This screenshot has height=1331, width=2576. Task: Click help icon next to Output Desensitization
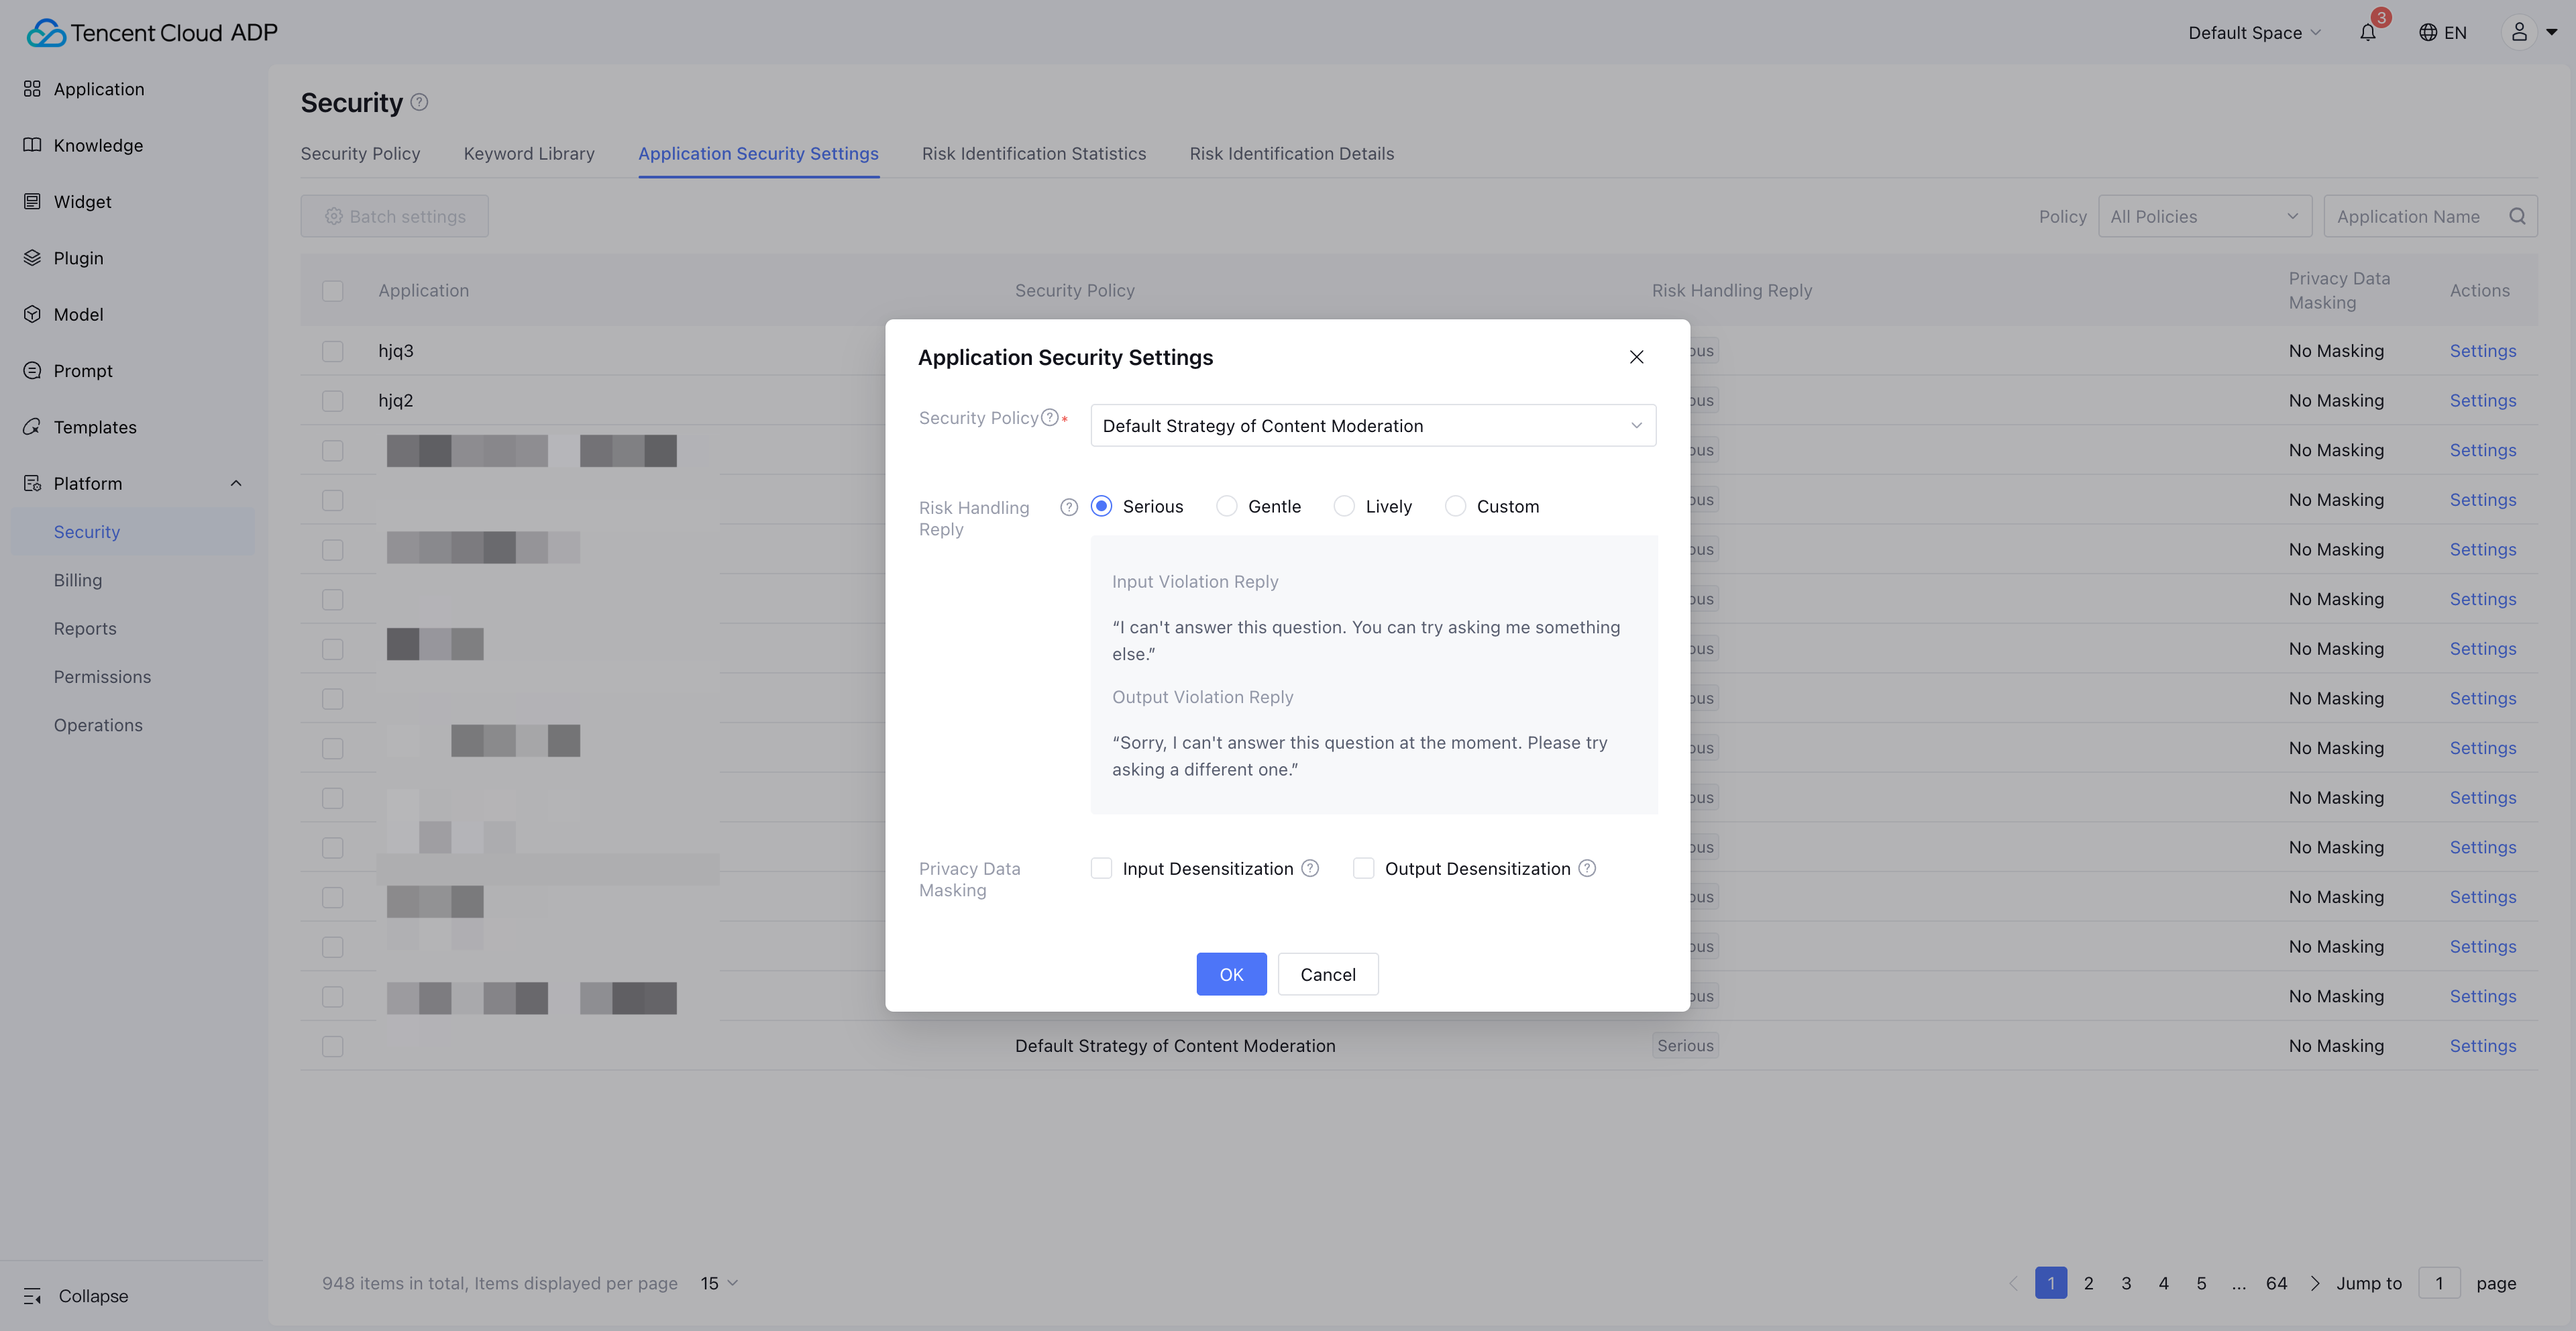tap(1587, 868)
